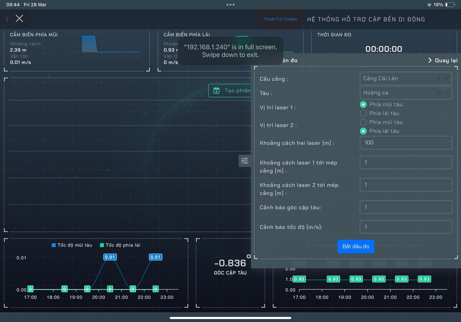Viewport: 461px width, 322px height.
Task: Click the settings sliders icon on panel edge
Action: tap(244, 161)
